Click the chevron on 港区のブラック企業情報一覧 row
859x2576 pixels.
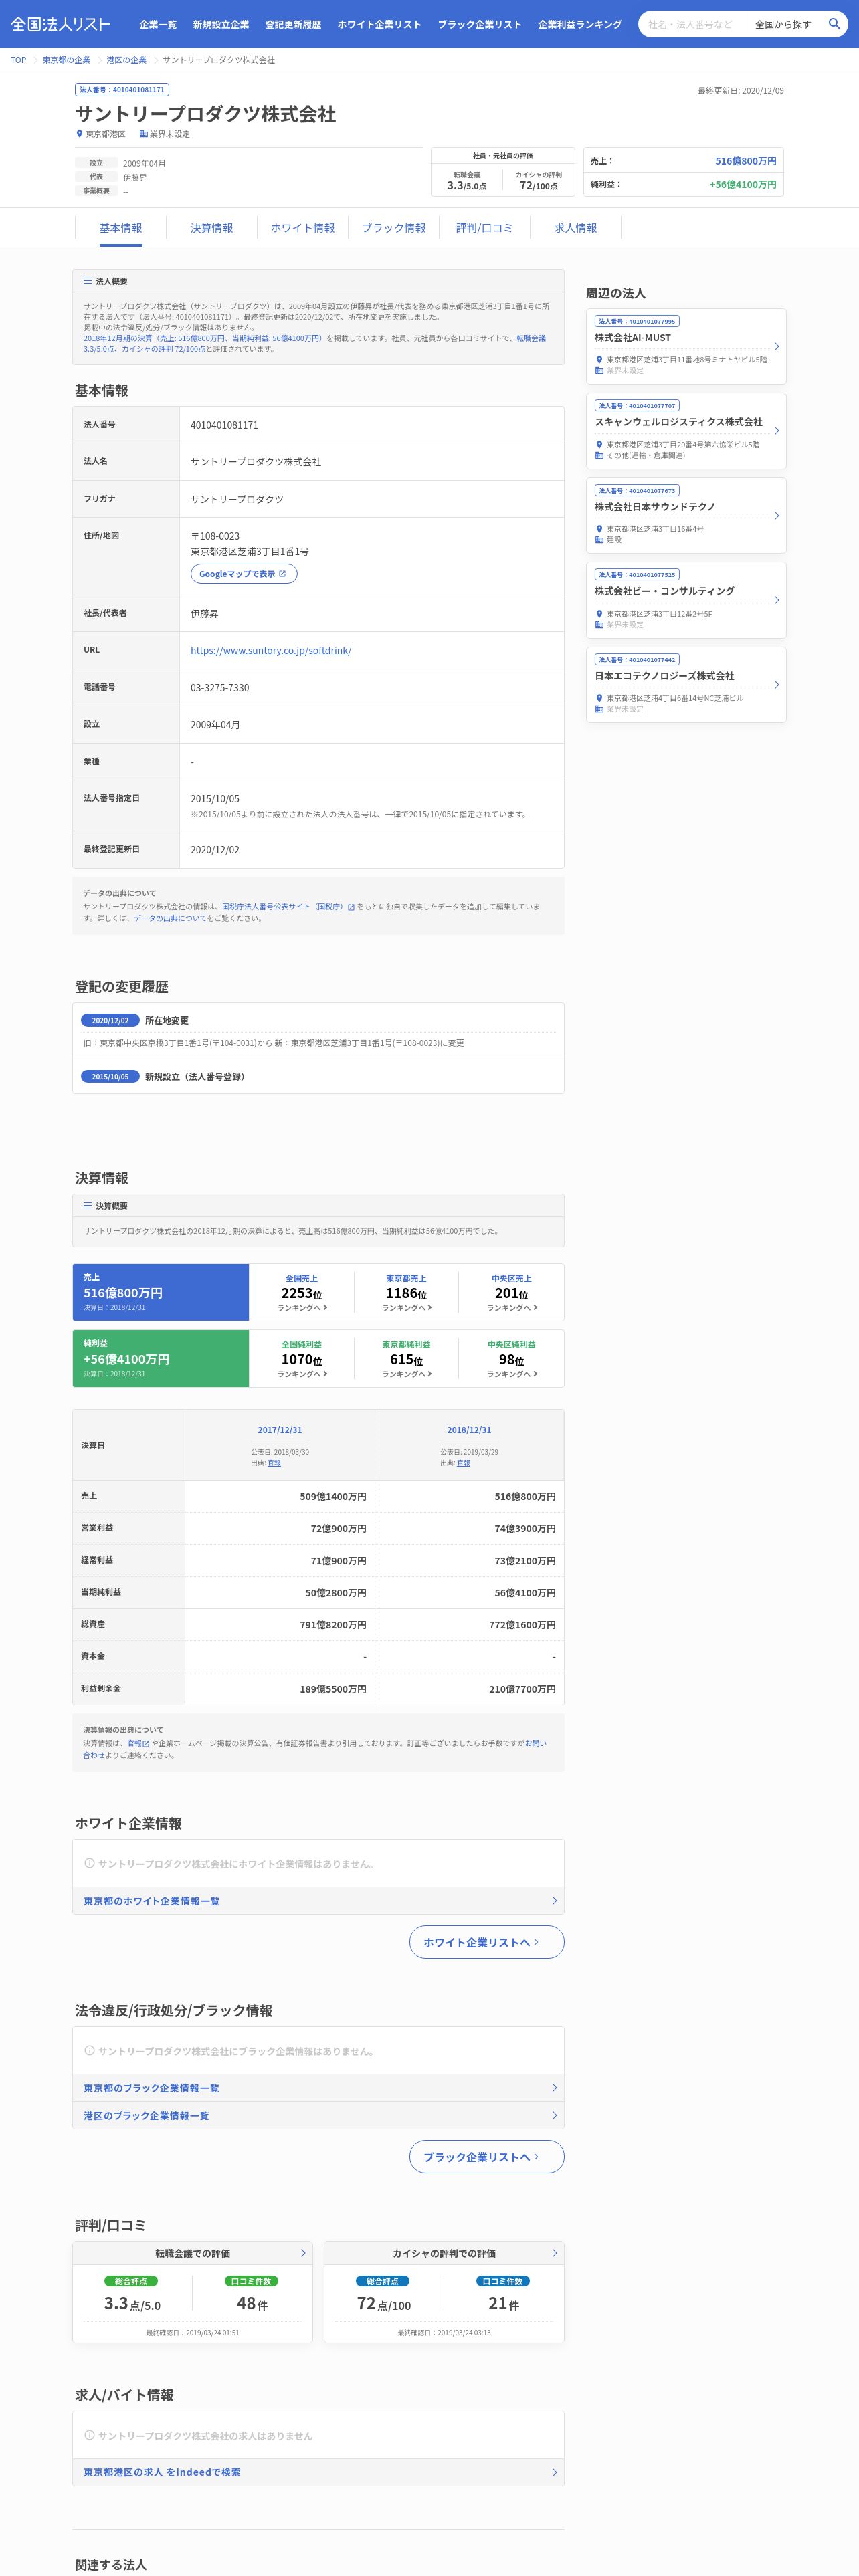pos(555,2115)
